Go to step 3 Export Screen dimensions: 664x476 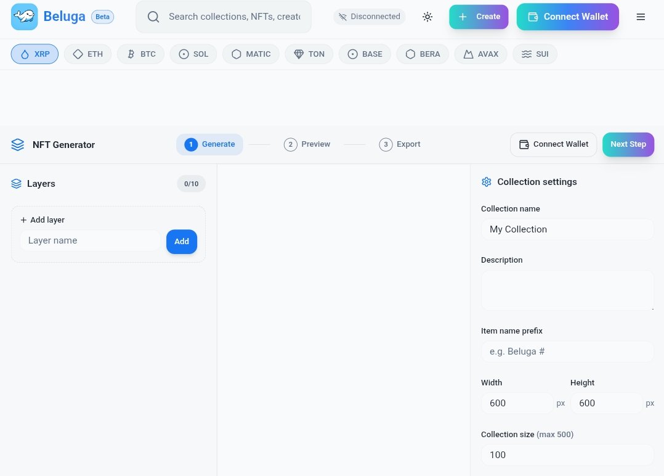[x=400, y=144]
